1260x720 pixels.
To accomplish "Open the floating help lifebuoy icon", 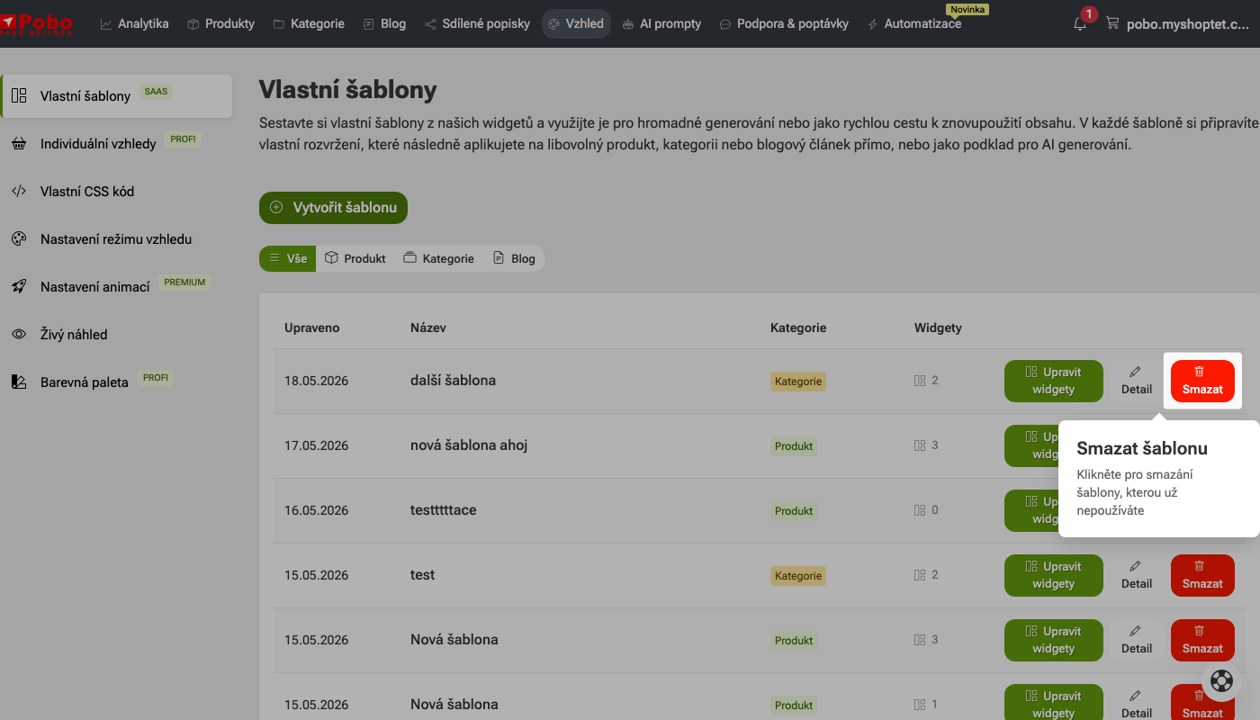I will click(1221, 681).
